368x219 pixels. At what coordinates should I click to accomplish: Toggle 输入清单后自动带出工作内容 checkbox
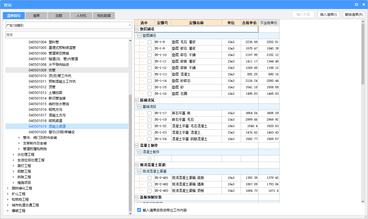pos(139,210)
